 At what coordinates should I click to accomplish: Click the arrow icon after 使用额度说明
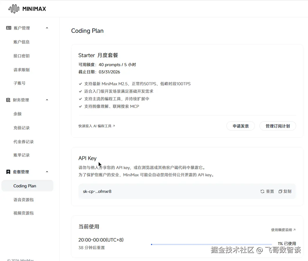pos(294,230)
